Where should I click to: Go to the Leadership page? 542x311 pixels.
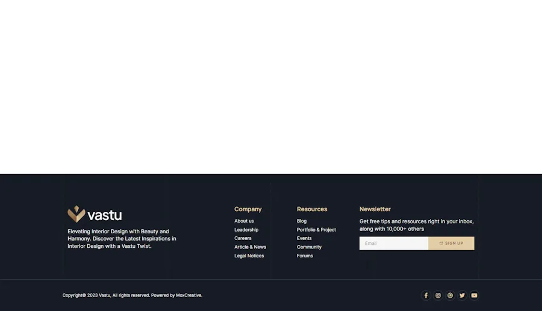pos(246,230)
